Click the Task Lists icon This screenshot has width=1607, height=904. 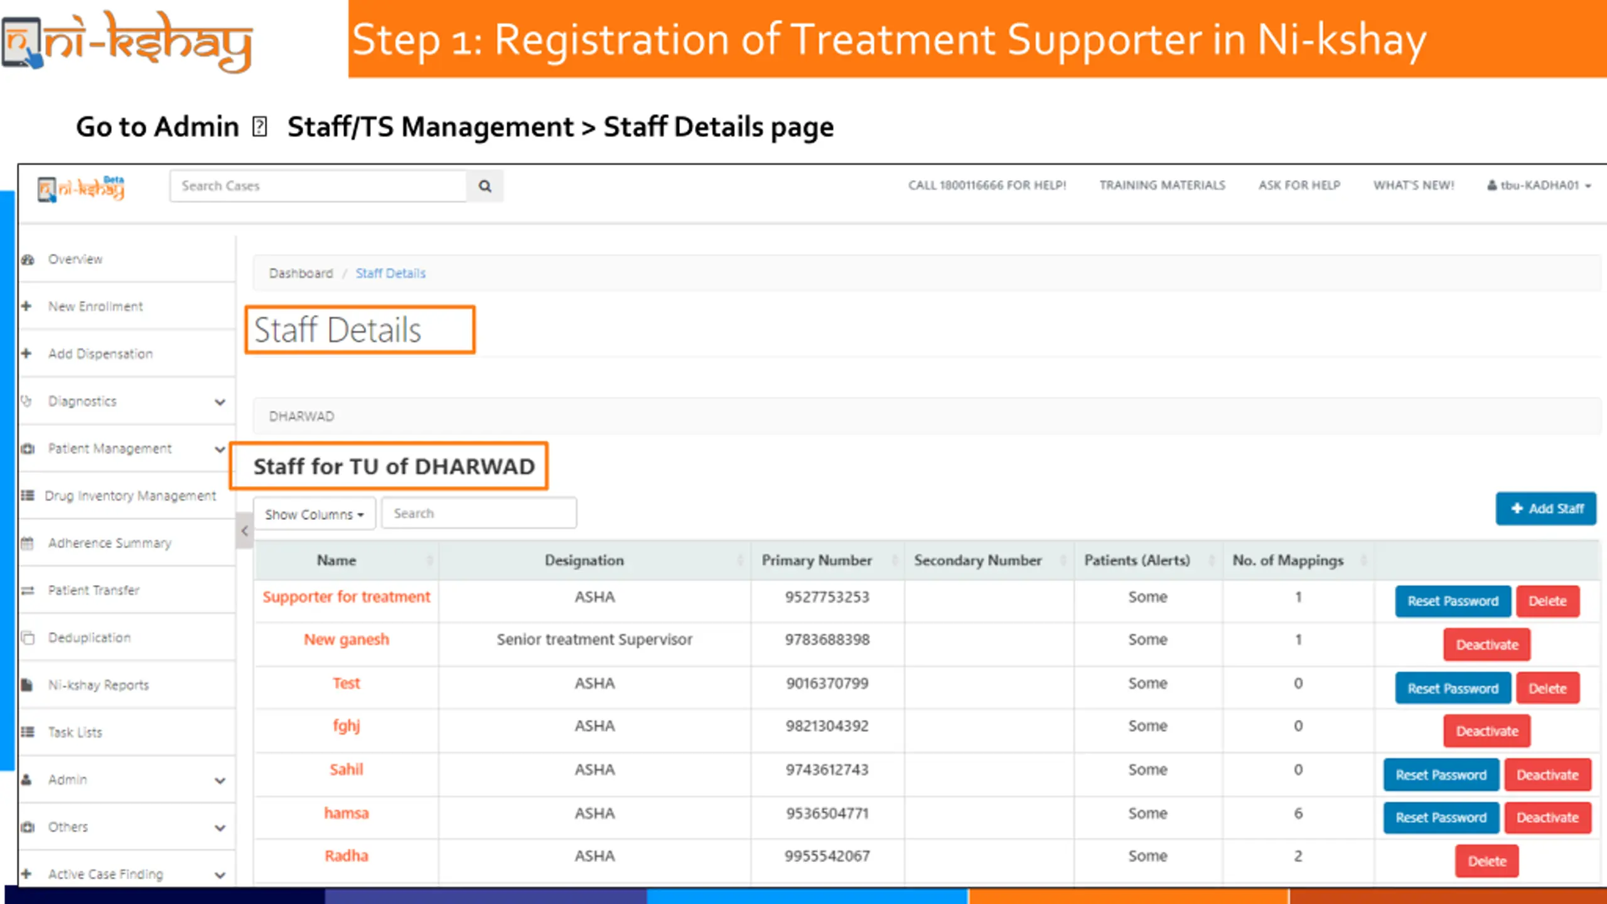click(28, 732)
